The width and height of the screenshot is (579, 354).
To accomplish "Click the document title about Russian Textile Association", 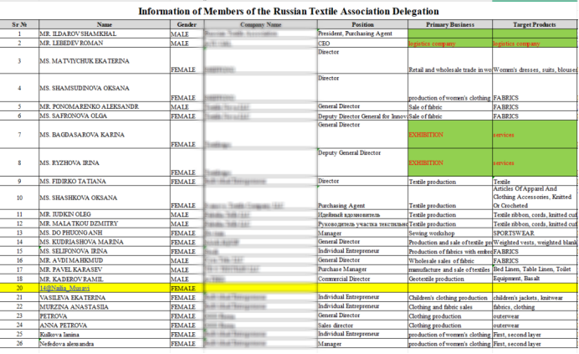I will tap(288, 11).
